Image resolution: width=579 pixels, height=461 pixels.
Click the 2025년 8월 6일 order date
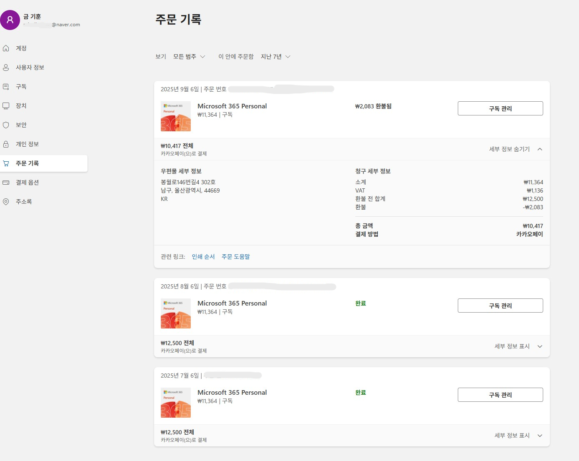click(x=180, y=286)
